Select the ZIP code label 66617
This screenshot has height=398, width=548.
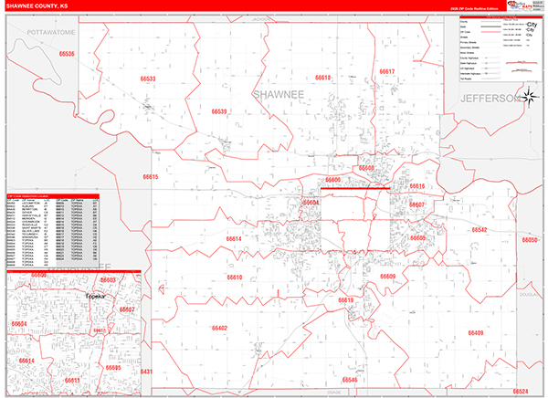coord(387,71)
